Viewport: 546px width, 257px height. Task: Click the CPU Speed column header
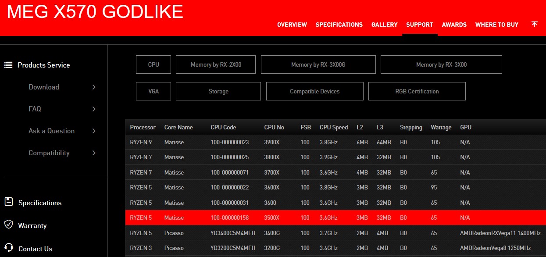[334, 127]
